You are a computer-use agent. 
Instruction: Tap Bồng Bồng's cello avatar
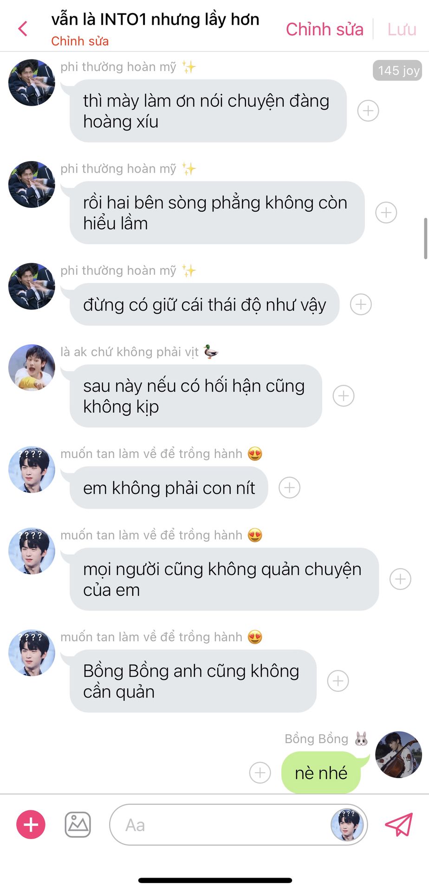(398, 755)
